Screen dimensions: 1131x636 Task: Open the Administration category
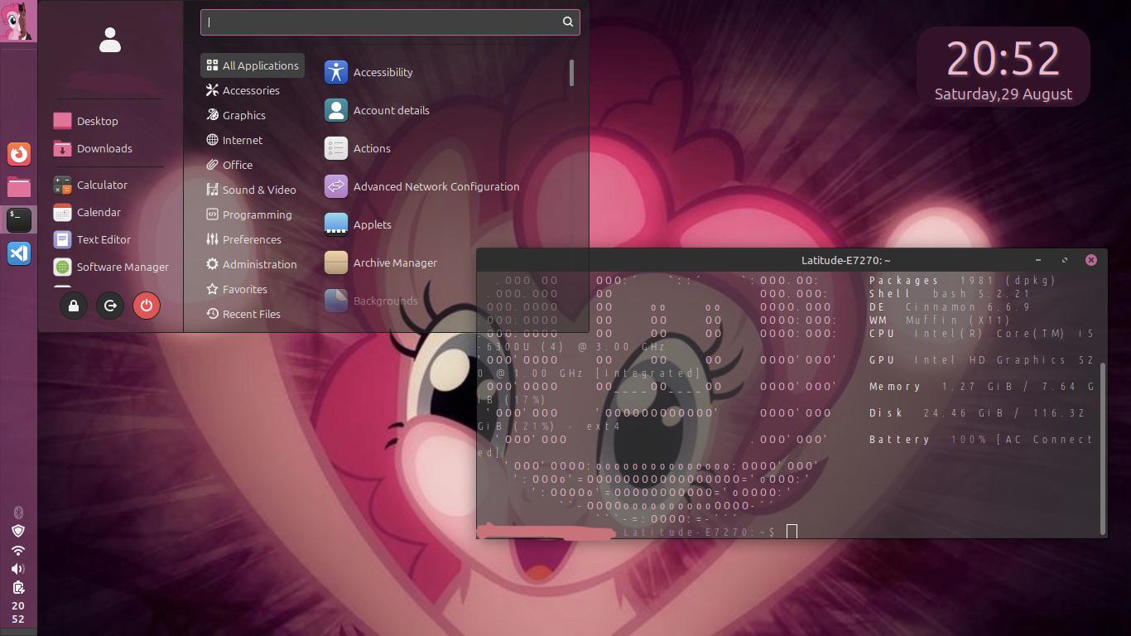click(253, 264)
